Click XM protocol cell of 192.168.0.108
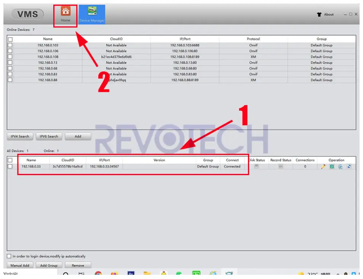Viewport: 363px width, 279px height. tap(253, 57)
